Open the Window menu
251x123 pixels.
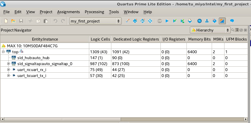point(131,12)
